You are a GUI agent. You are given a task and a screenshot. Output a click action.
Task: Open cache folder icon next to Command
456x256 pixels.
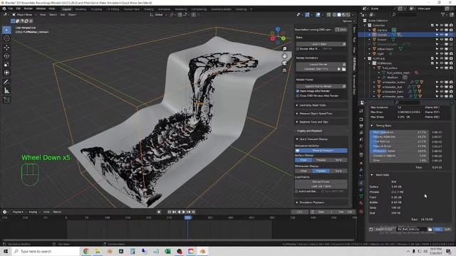point(343,69)
